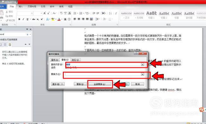Show search results view in navigation pane
206x124 pixels.
coord(10,45)
